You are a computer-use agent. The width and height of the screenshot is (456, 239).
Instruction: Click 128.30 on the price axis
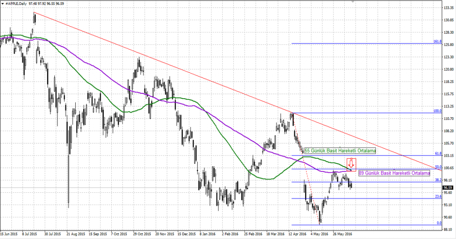449,32
